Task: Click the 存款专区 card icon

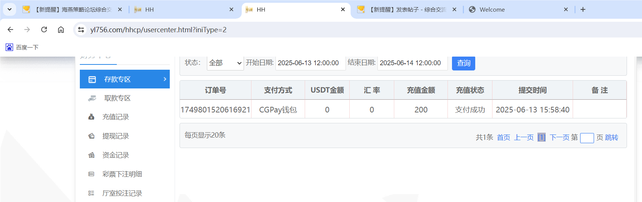Action: point(92,79)
